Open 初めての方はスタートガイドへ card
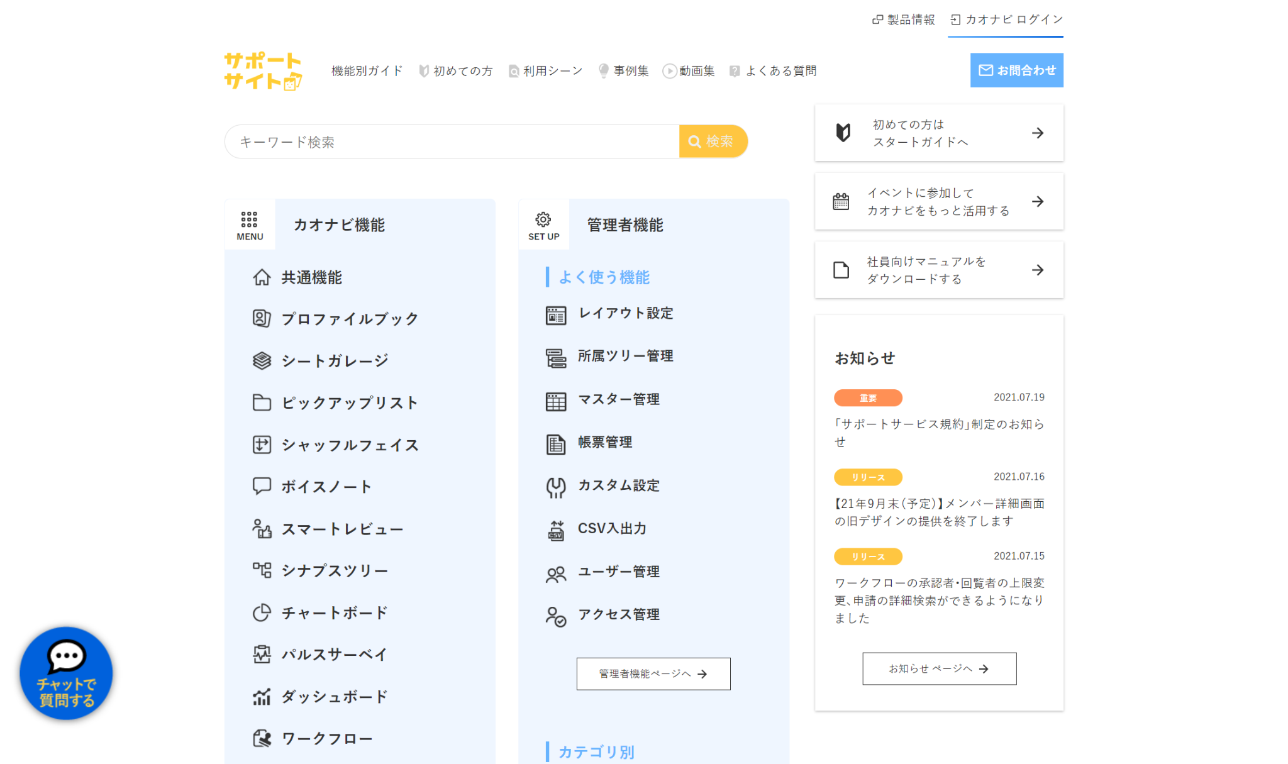 (939, 133)
